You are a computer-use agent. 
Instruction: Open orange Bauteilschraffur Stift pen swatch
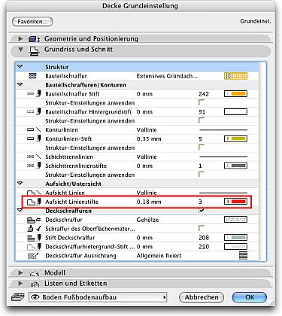[x=235, y=94]
